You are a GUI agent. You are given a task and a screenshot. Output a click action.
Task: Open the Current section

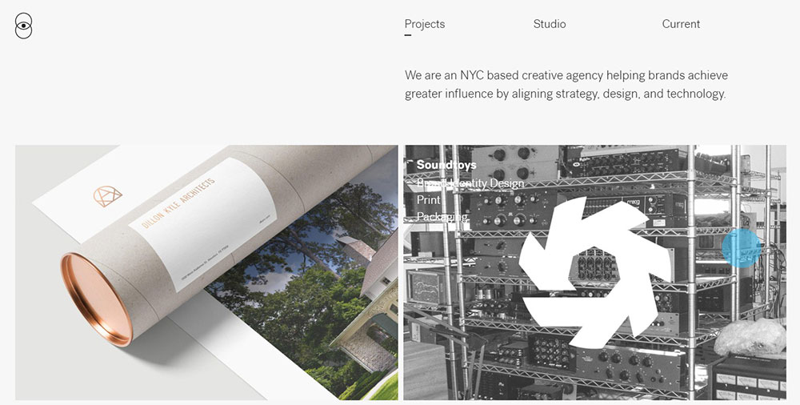pos(681,23)
